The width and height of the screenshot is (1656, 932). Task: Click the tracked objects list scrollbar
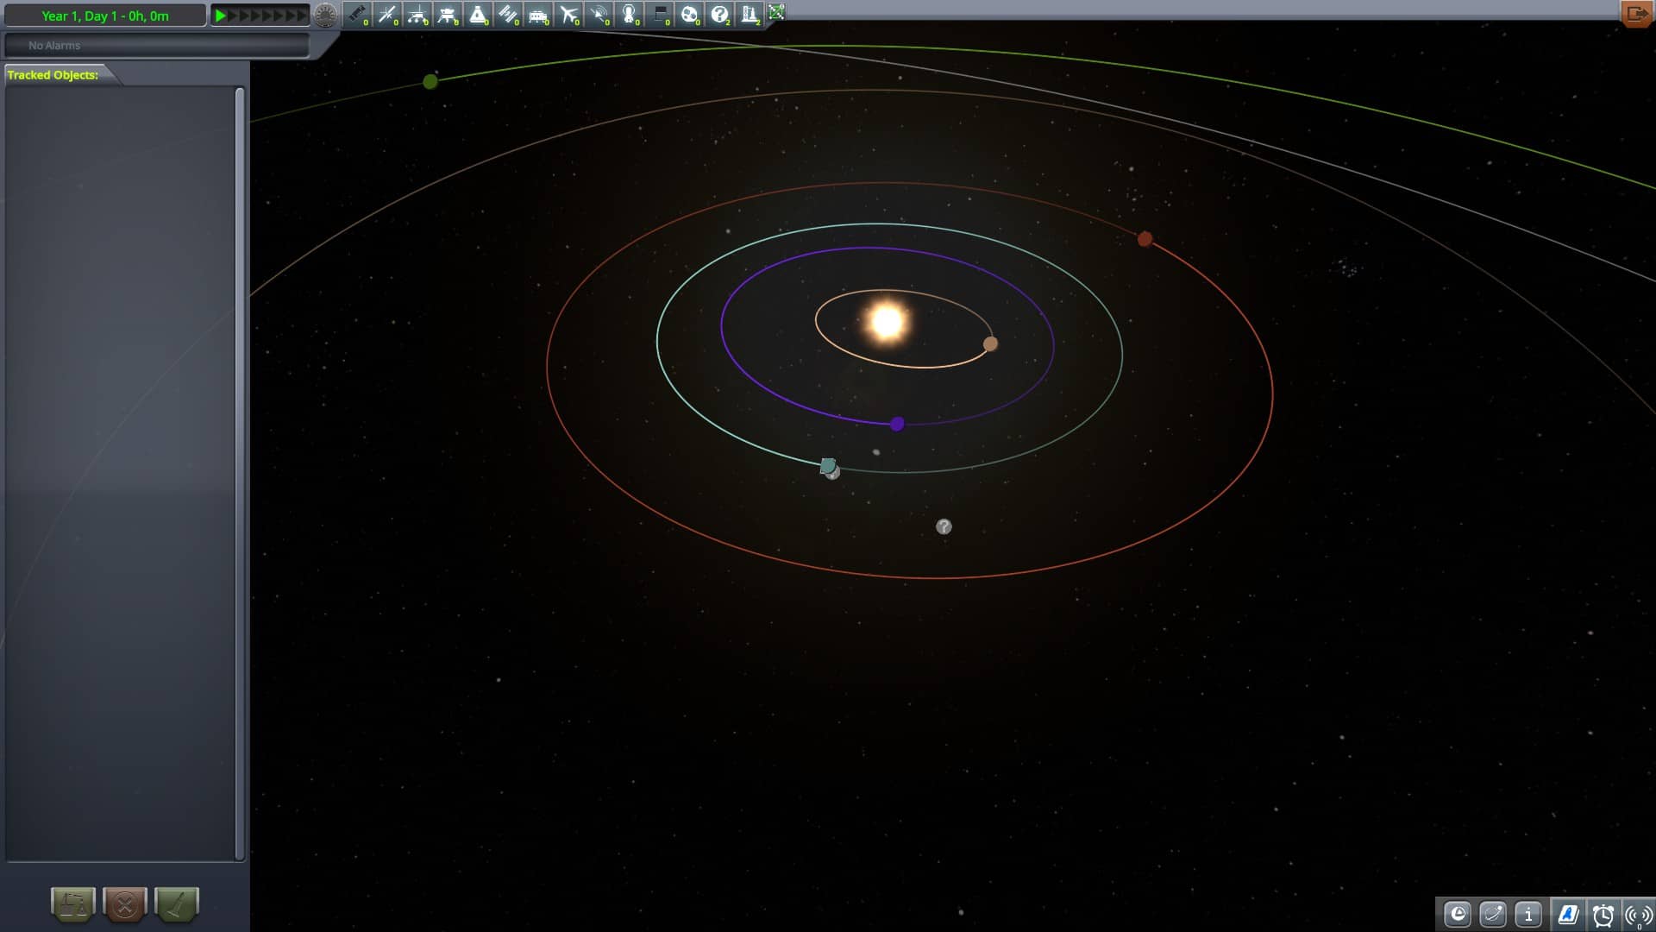[240, 473]
